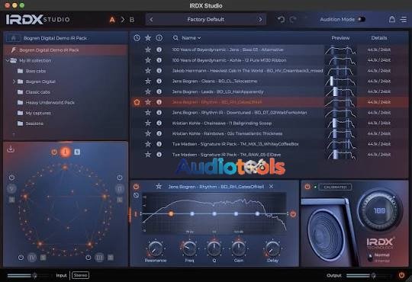Show info for Jens Bogren Leads IR

(x=159, y=91)
